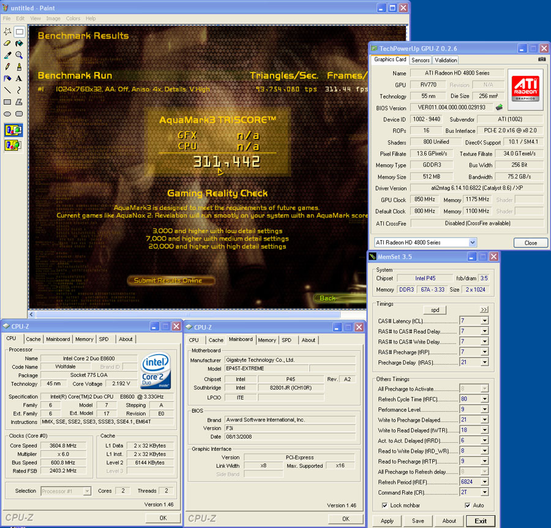Open the Write to Read Delayed (tWTR) dropdown
The width and height of the screenshot is (551, 528).
(485, 430)
